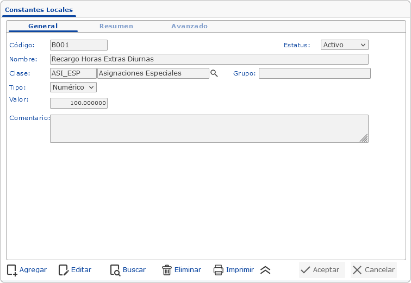Click the Imprimir printer icon
The width and height of the screenshot is (411, 283).
pos(219,270)
